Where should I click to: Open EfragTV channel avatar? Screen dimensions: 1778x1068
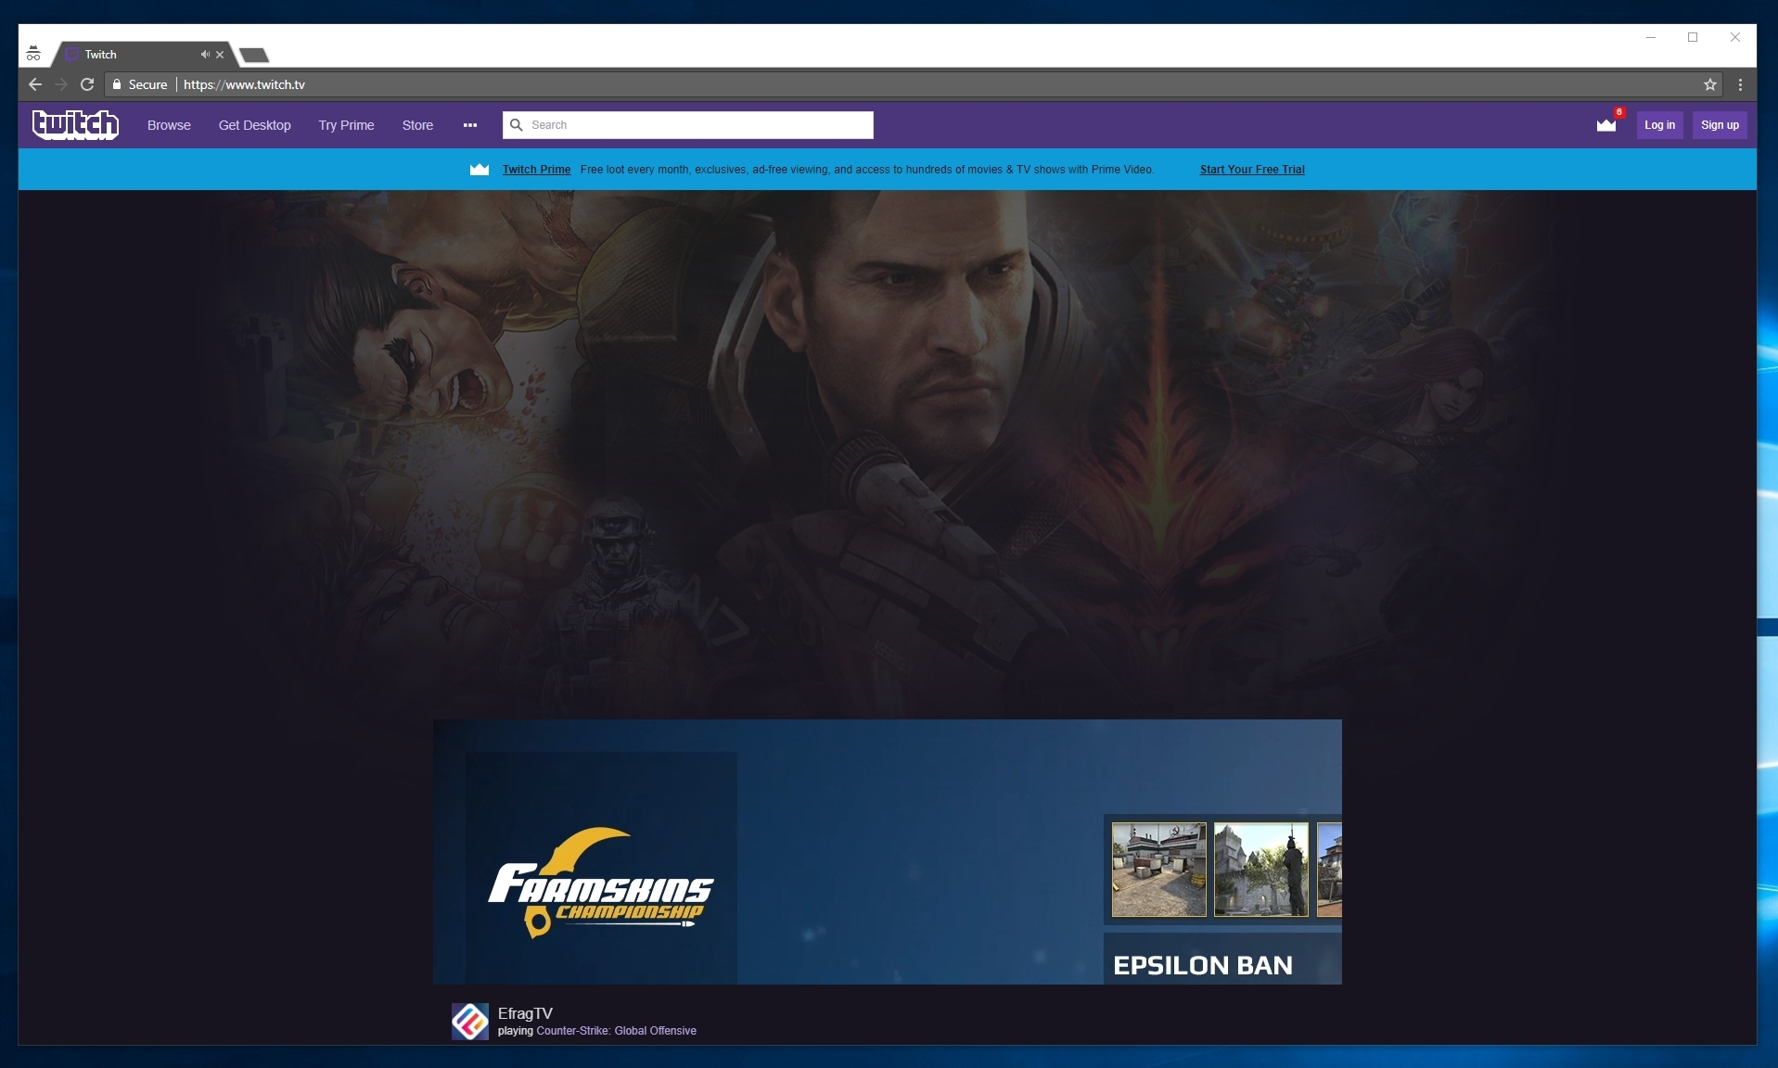point(470,1022)
